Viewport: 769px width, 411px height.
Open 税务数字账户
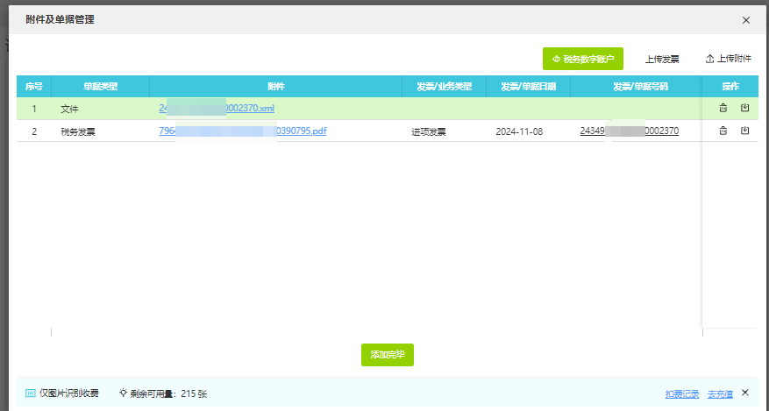pos(582,59)
